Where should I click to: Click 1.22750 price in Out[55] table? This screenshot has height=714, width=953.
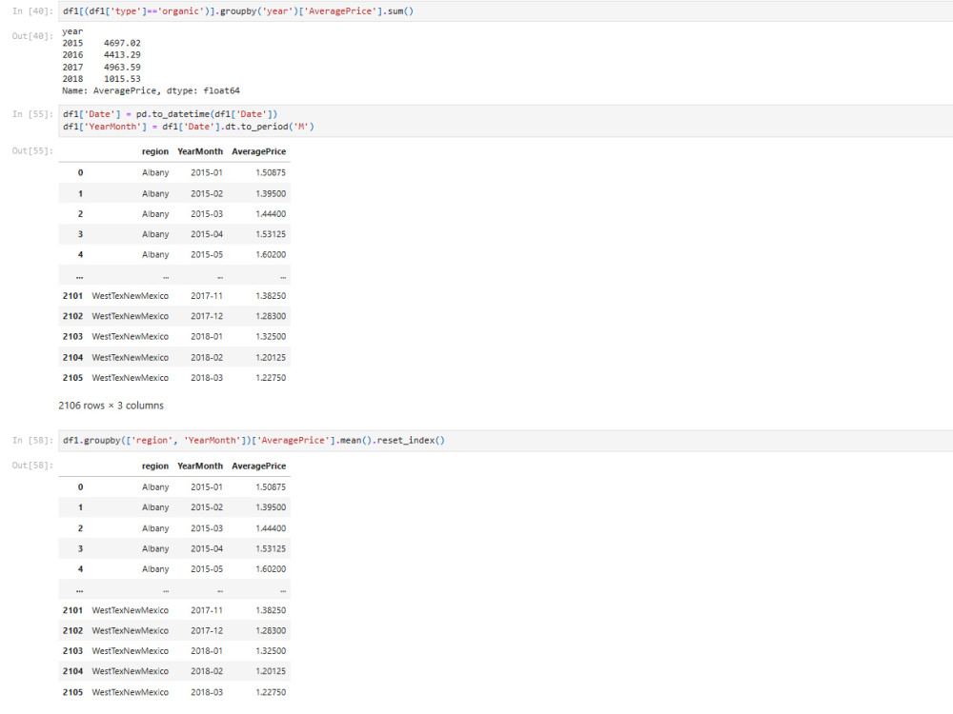click(271, 378)
